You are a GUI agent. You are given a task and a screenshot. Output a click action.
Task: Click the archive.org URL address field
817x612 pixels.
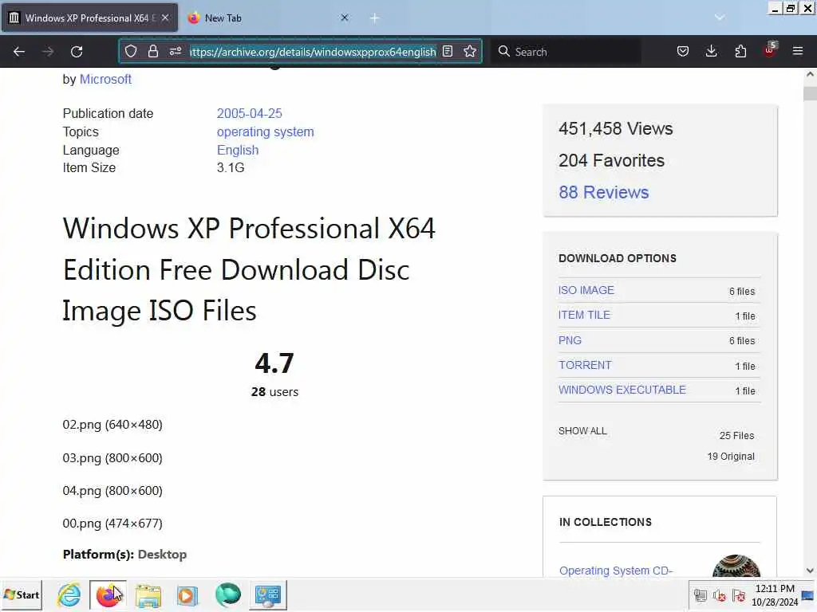[313, 52]
